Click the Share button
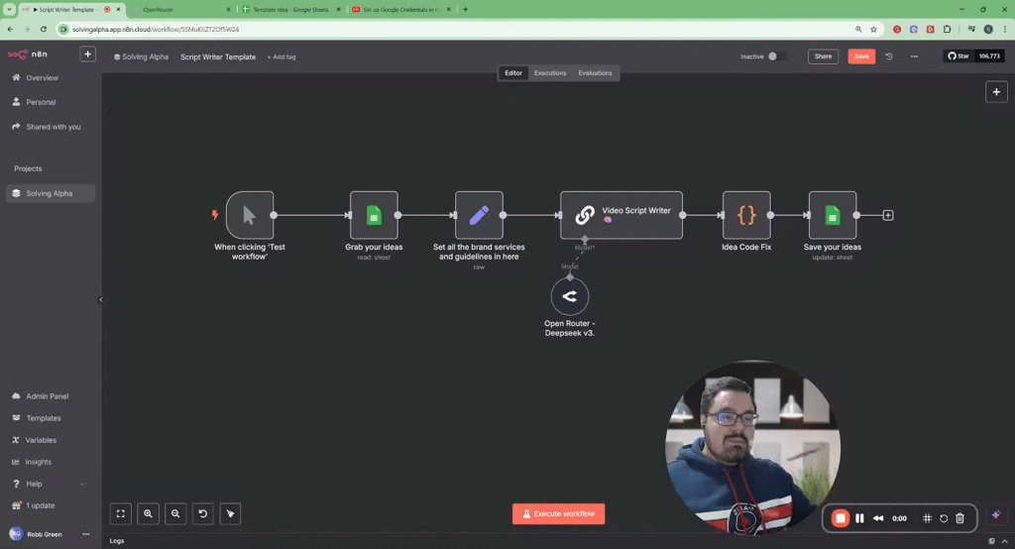 tap(823, 56)
